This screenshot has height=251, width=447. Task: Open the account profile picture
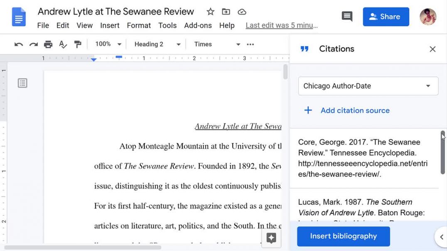pyautogui.click(x=428, y=17)
